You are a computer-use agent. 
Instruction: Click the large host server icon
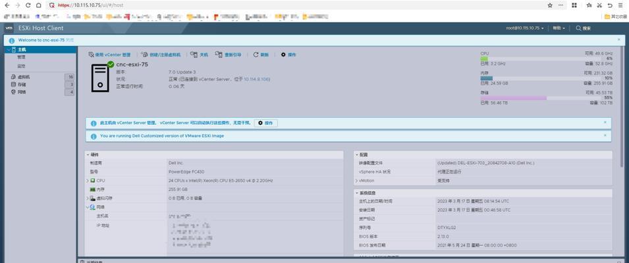tap(100, 78)
